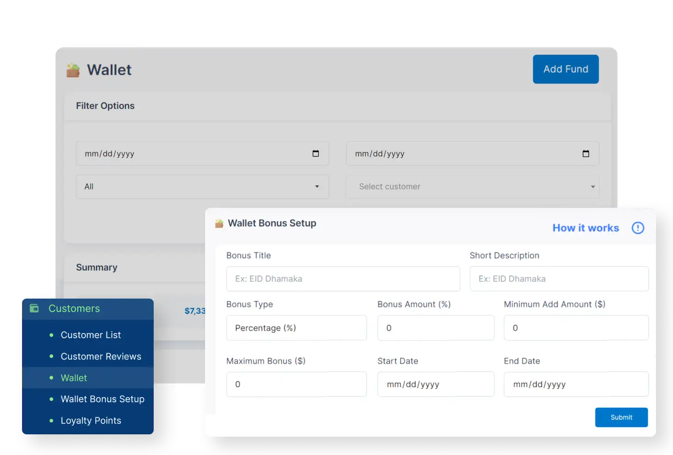Click the Wallet basket icon in the header
The width and height of the screenshot is (673, 455).
[x=73, y=69]
